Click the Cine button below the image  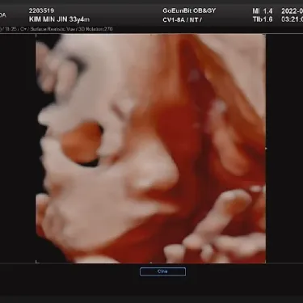tap(162, 271)
